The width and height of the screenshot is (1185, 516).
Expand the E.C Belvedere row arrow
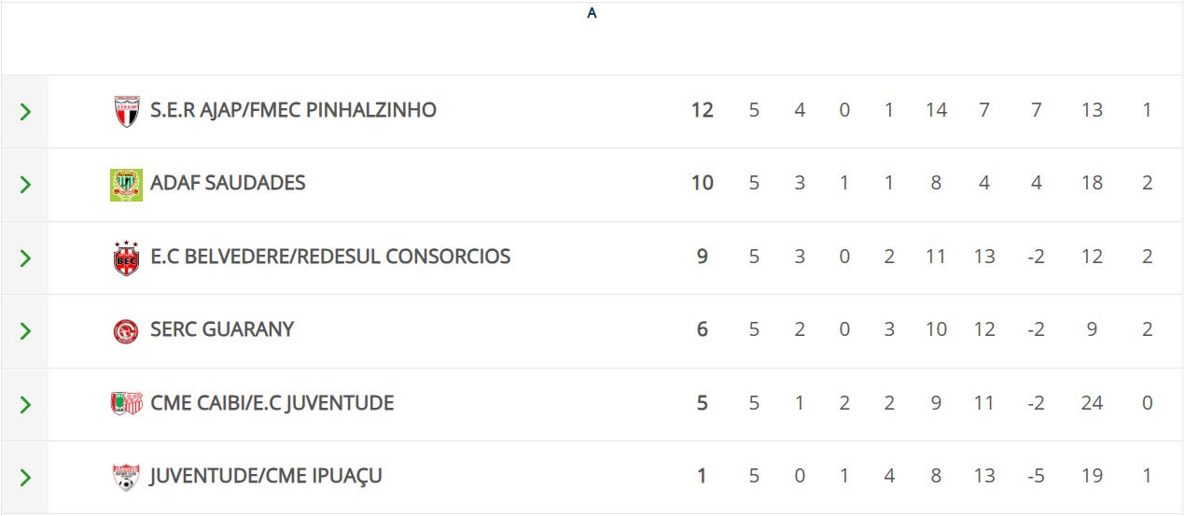coord(25,258)
